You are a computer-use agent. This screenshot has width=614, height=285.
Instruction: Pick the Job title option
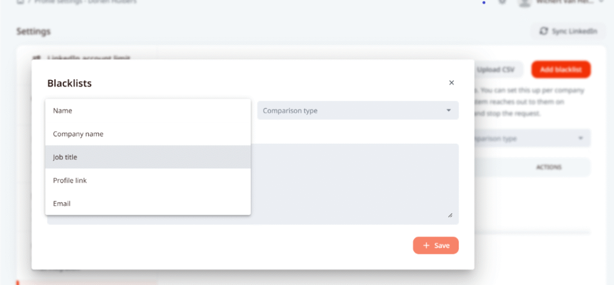pyautogui.click(x=148, y=157)
